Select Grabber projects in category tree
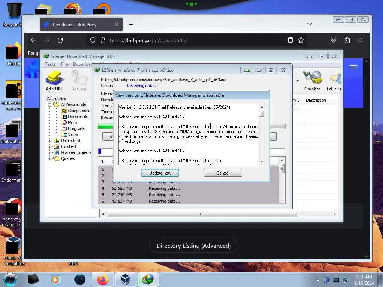The height and width of the screenshot is (287, 383). (76, 152)
